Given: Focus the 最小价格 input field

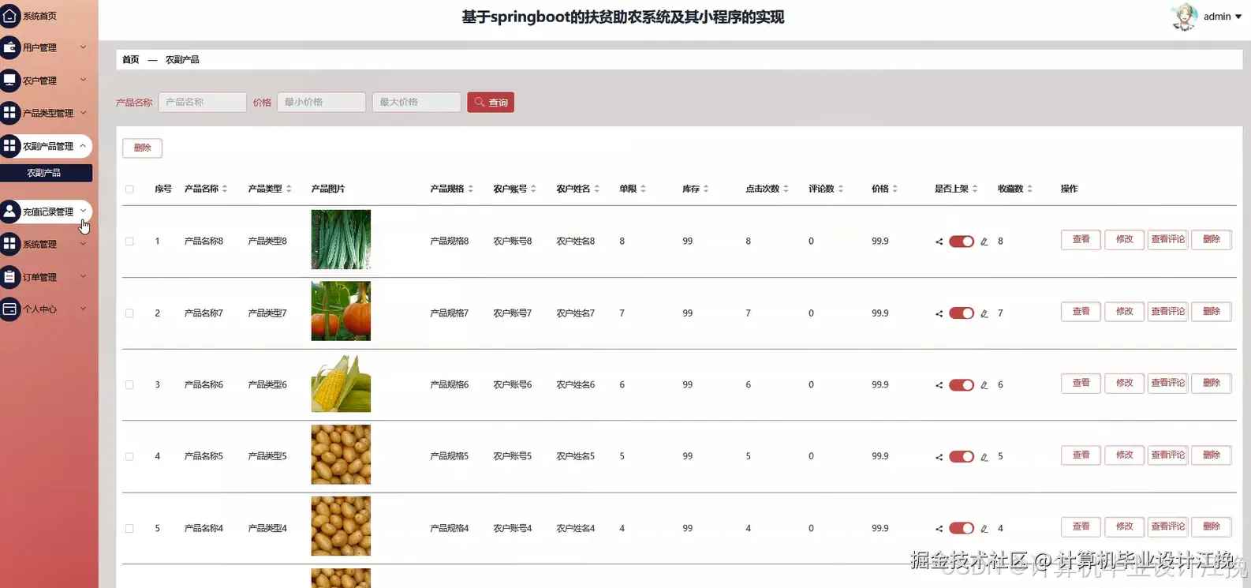Looking at the screenshot, I should (321, 103).
